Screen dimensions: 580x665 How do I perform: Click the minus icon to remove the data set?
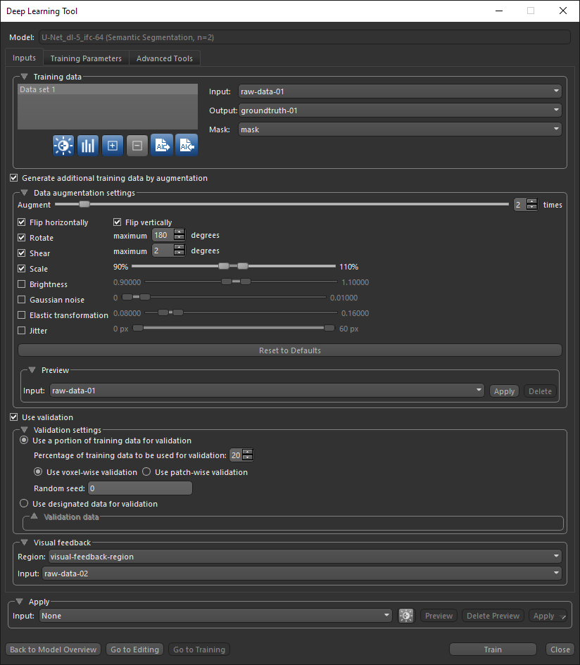click(137, 145)
